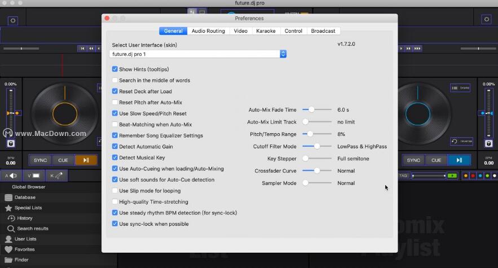
Task: Toggle Use Slow Speed/Pitch Reset
Action: 115,113
